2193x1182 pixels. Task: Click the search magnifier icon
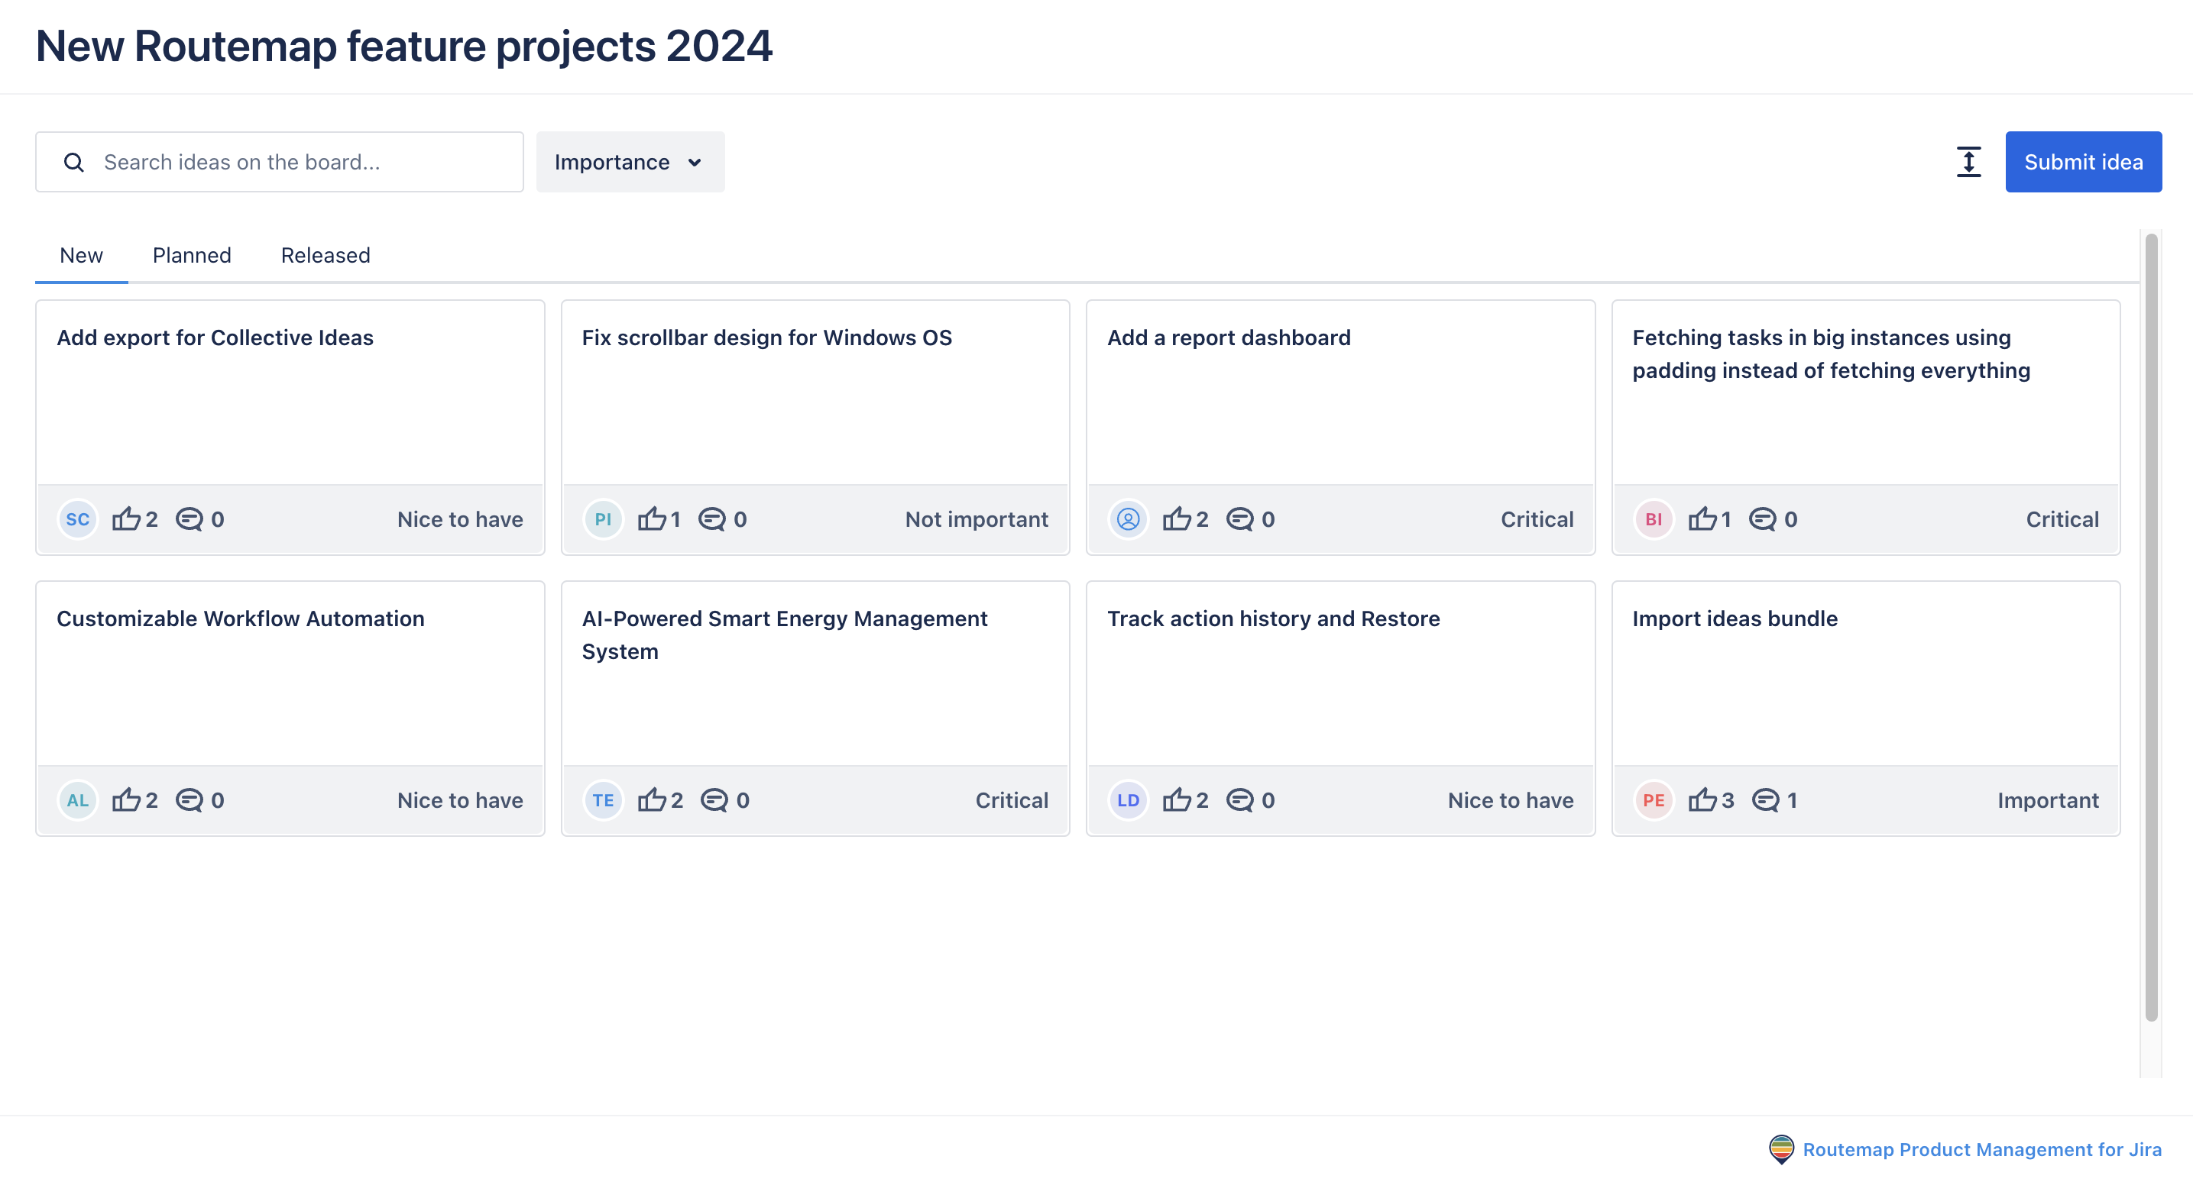[74, 162]
